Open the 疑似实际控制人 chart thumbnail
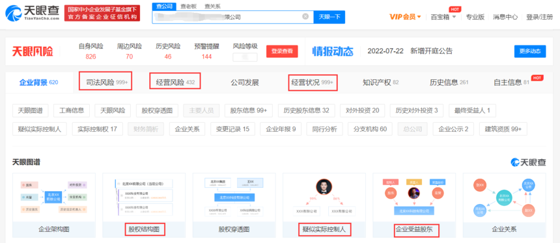Screen dimensions: 560x243 click(x=324, y=205)
